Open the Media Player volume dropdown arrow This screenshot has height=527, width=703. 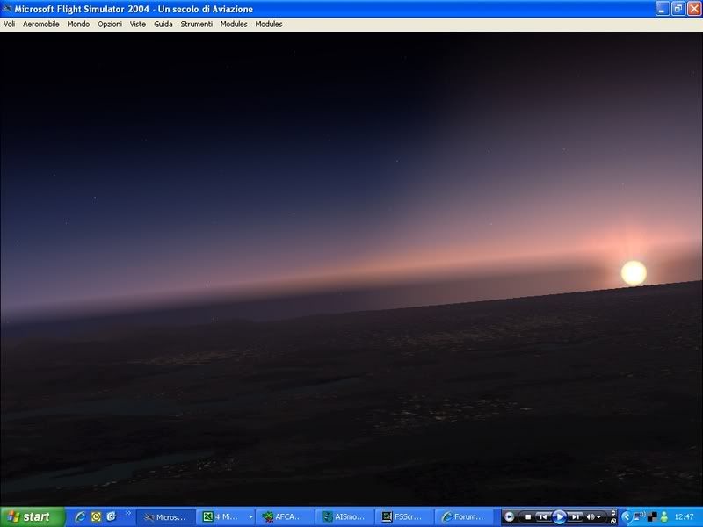coord(598,517)
